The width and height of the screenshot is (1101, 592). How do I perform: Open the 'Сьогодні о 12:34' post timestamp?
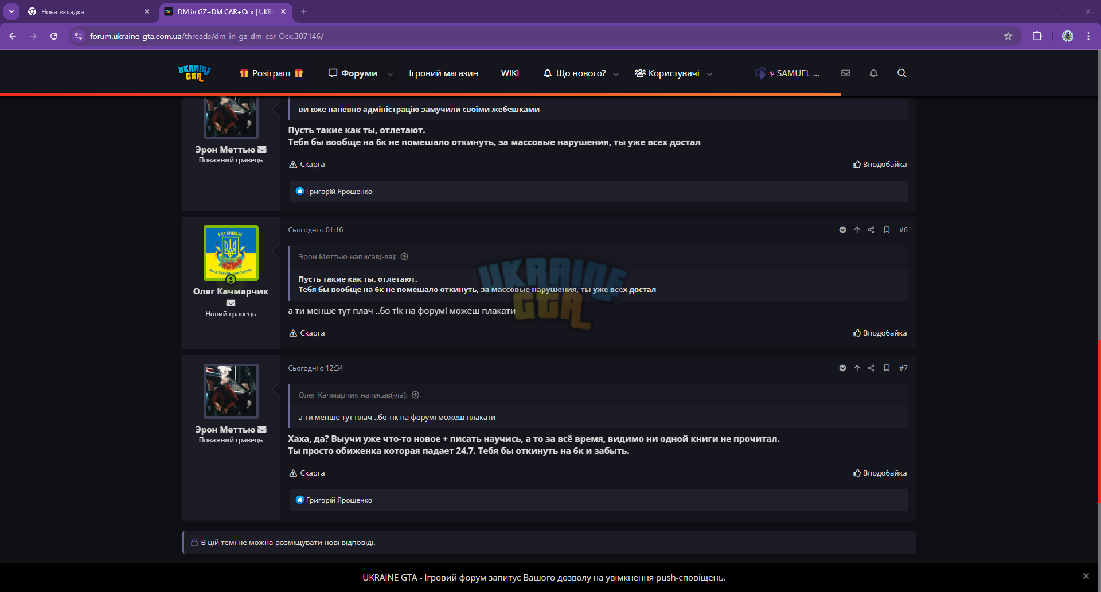point(315,368)
